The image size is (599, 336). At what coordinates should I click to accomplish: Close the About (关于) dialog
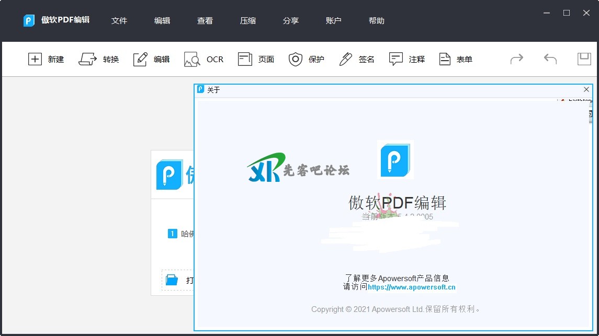point(586,89)
